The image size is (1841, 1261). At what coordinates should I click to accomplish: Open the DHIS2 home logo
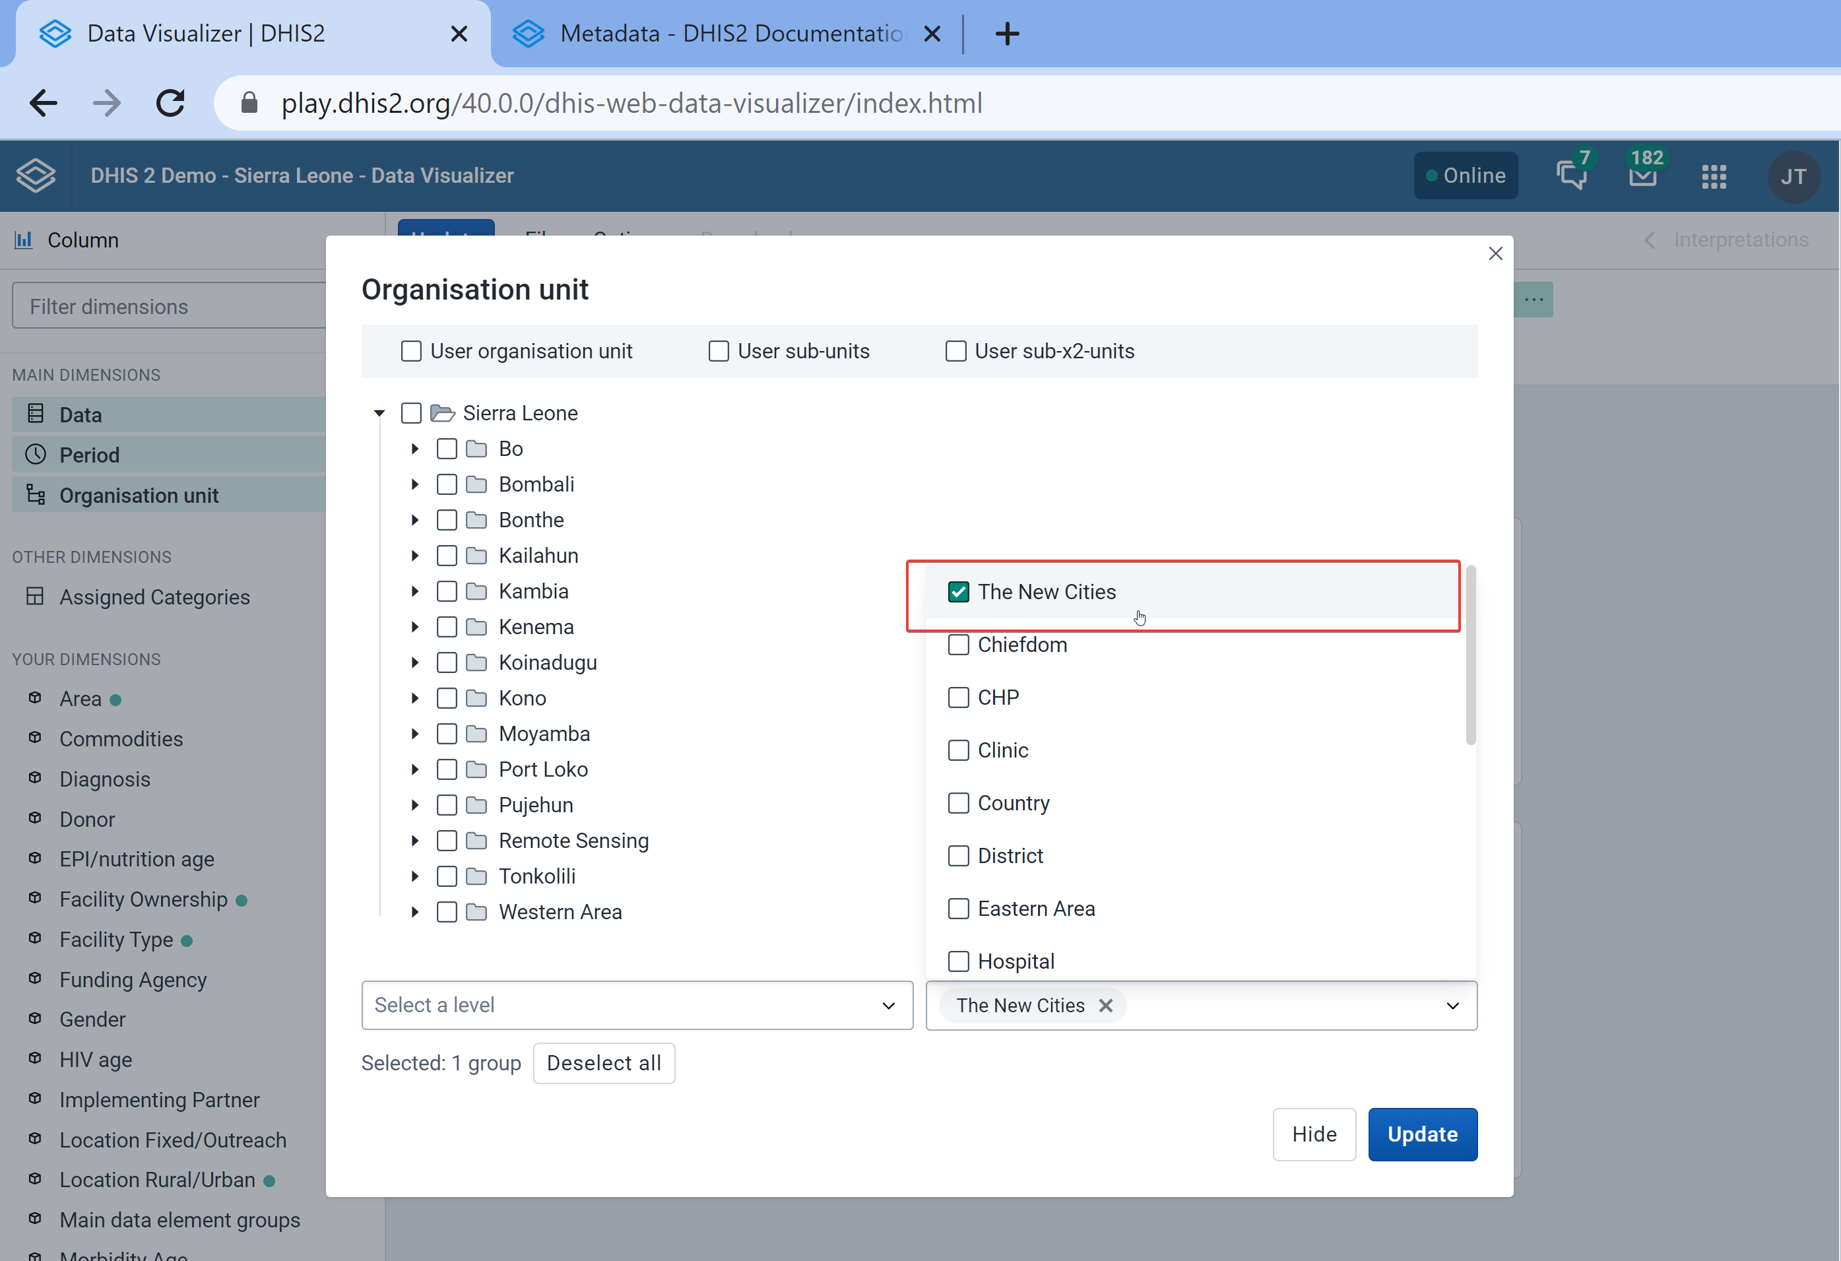tap(36, 175)
